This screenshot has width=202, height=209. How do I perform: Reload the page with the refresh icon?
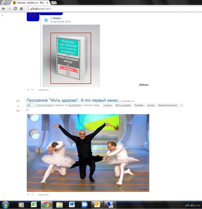tap(15, 8)
